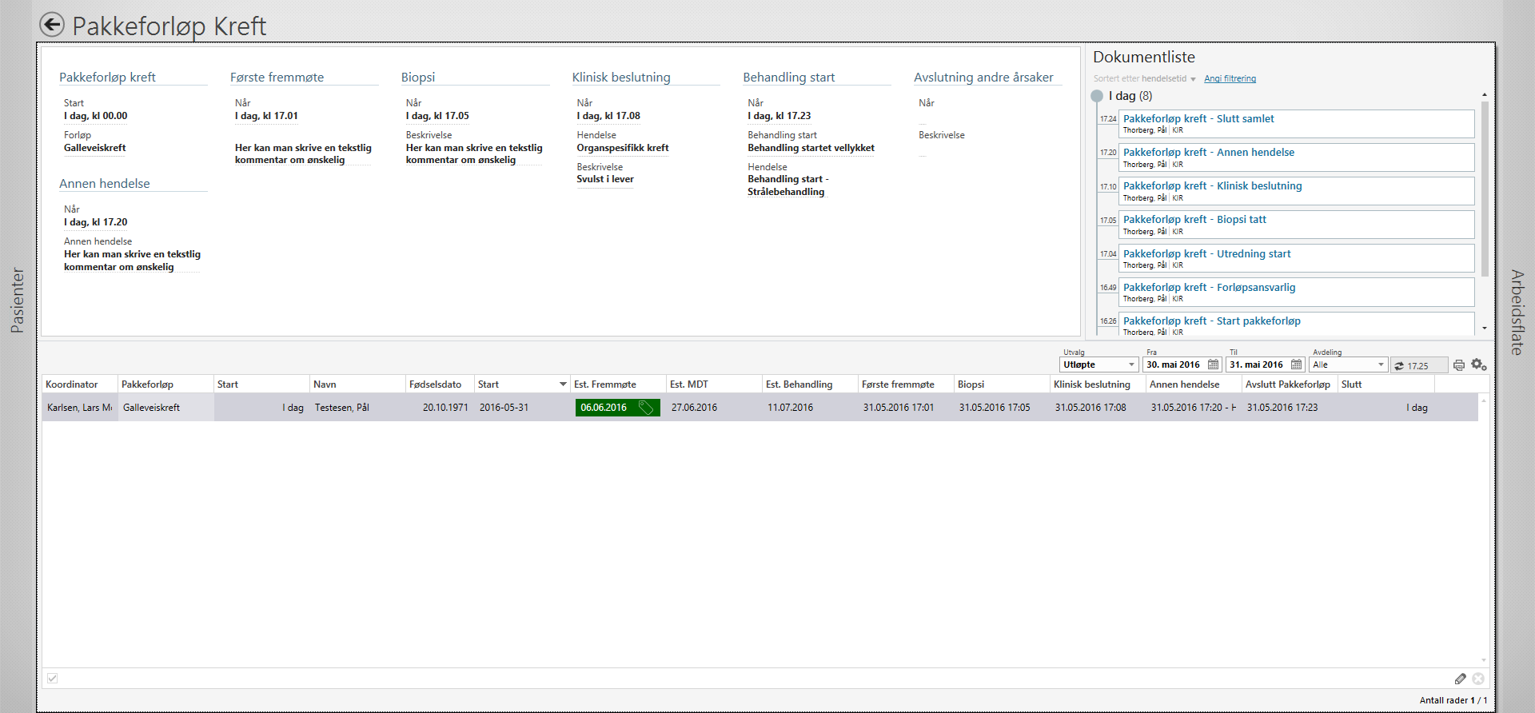
Task: Click the green tag icon in Est. Fremmøte cell
Action: (x=646, y=408)
